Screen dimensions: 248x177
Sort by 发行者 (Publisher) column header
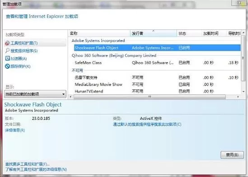153,33
